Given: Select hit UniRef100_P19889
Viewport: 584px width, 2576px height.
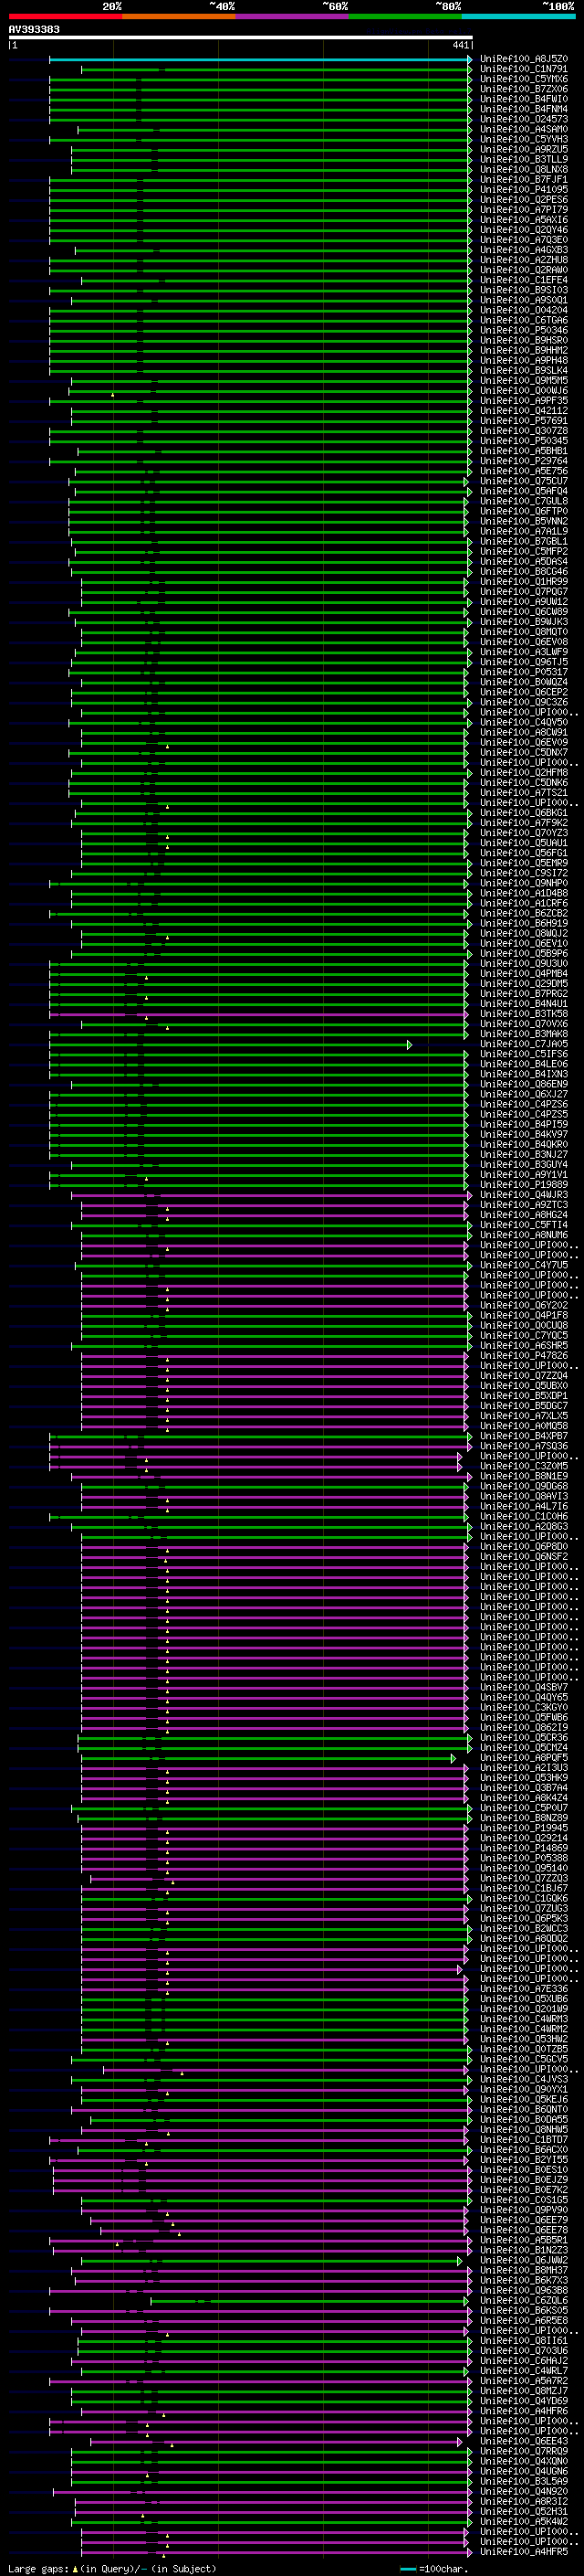Looking at the screenshot, I should pyautogui.click(x=524, y=1184).
